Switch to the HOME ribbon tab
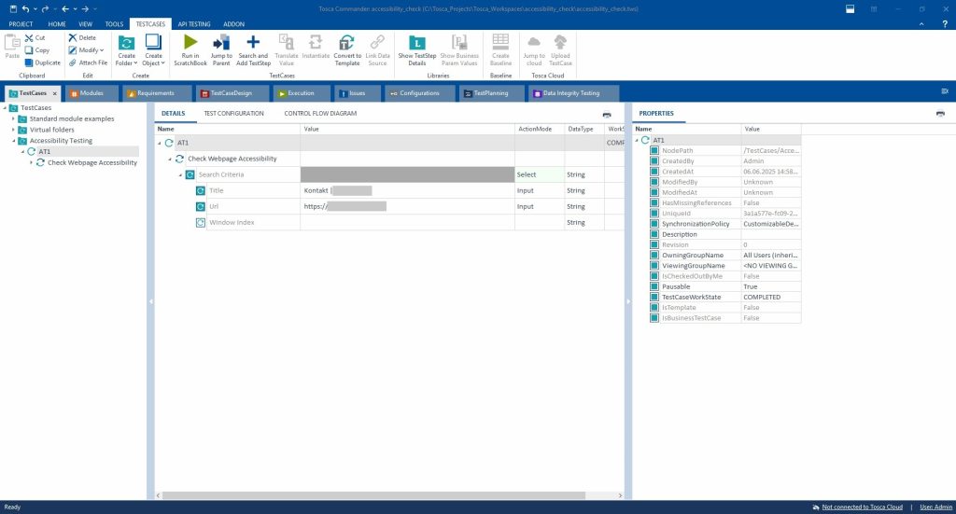This screenshot has height=514, width=956. (x=57, y=23)
